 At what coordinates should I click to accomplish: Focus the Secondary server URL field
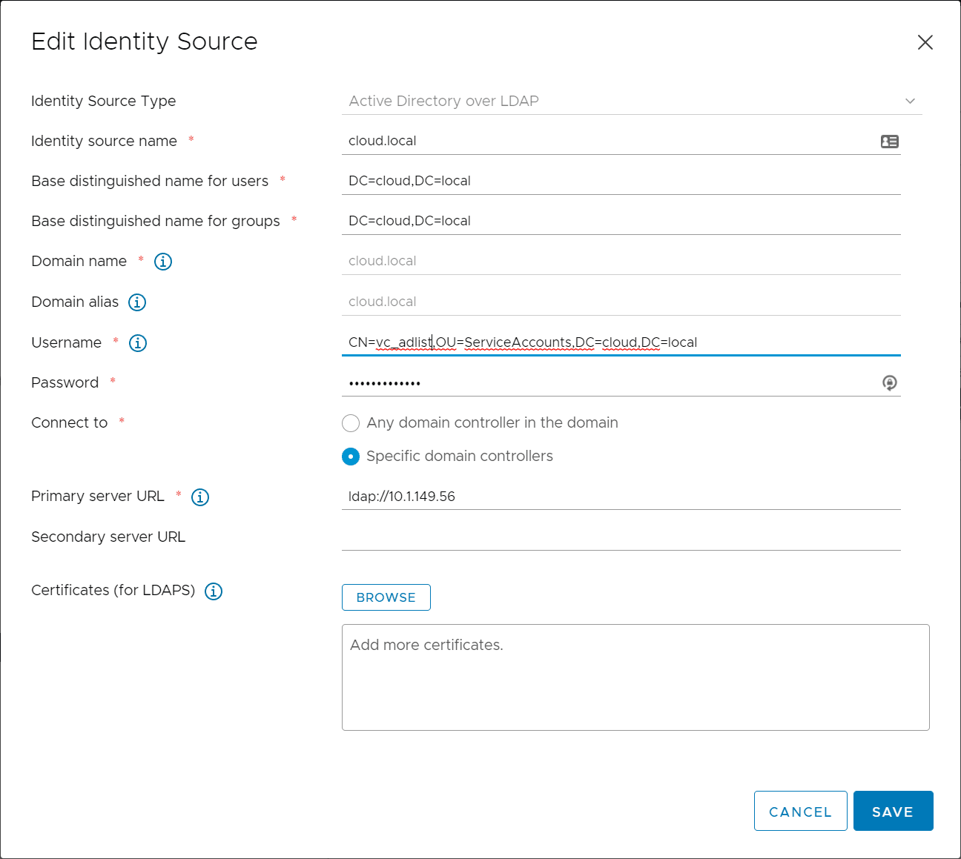621,537
